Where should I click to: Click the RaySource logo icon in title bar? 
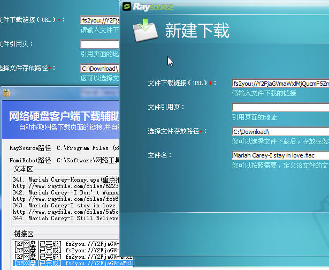point(127,6)
